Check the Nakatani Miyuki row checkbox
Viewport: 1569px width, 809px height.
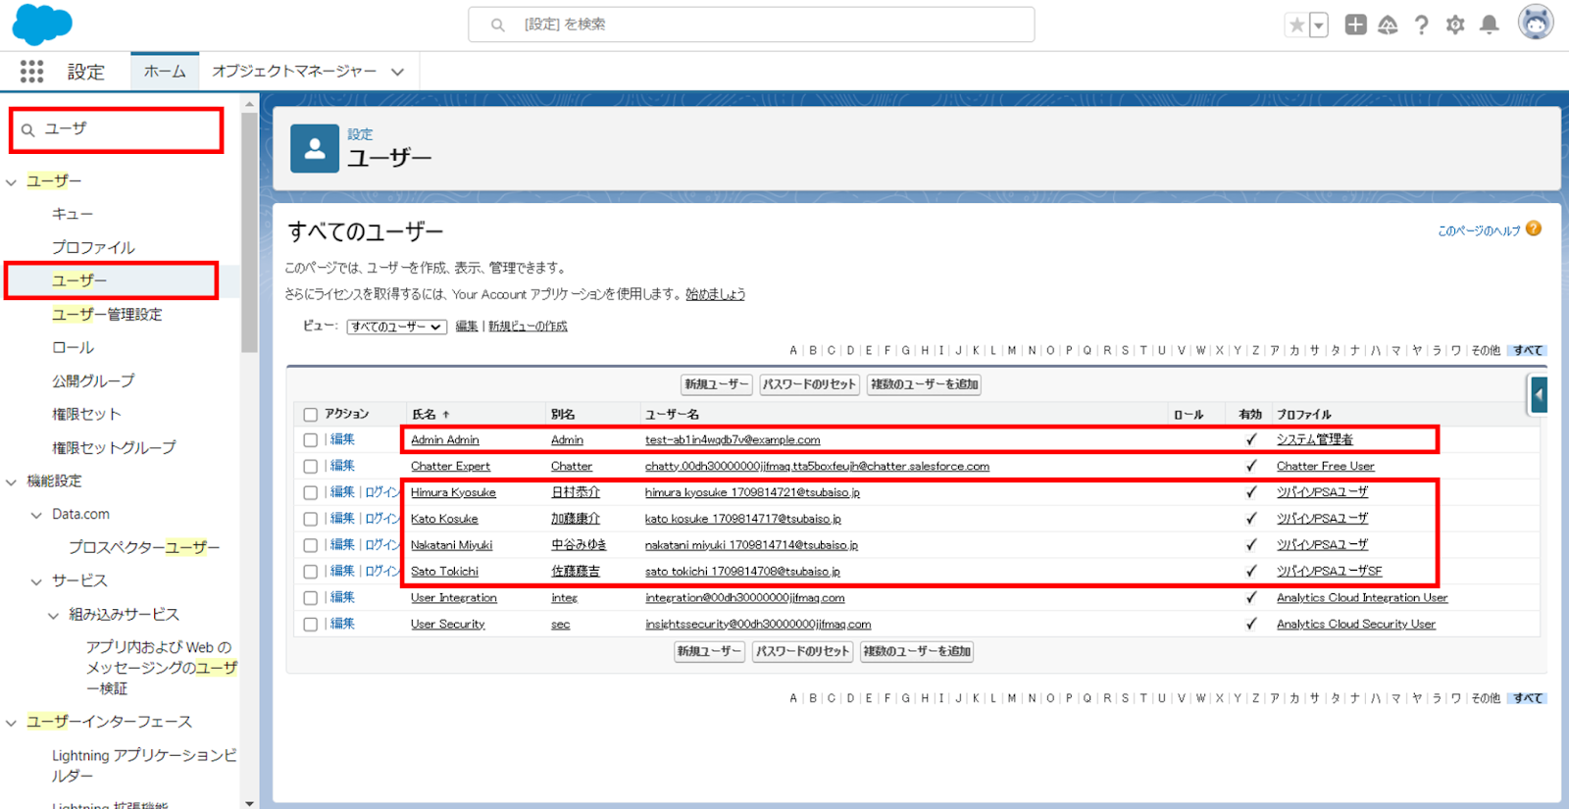311,545
